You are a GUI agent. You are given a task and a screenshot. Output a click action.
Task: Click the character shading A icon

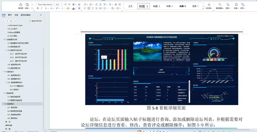click(79, 8)
